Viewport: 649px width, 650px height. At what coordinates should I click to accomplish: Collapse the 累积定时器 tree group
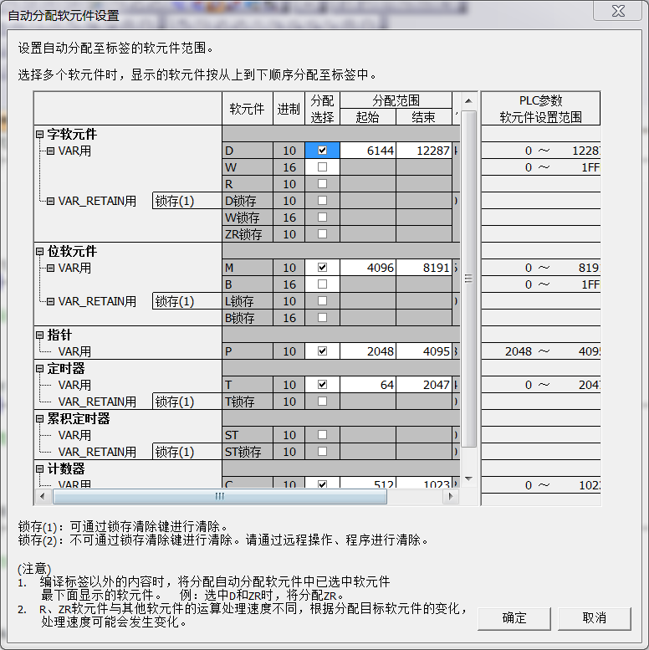(x=39, y=418)
